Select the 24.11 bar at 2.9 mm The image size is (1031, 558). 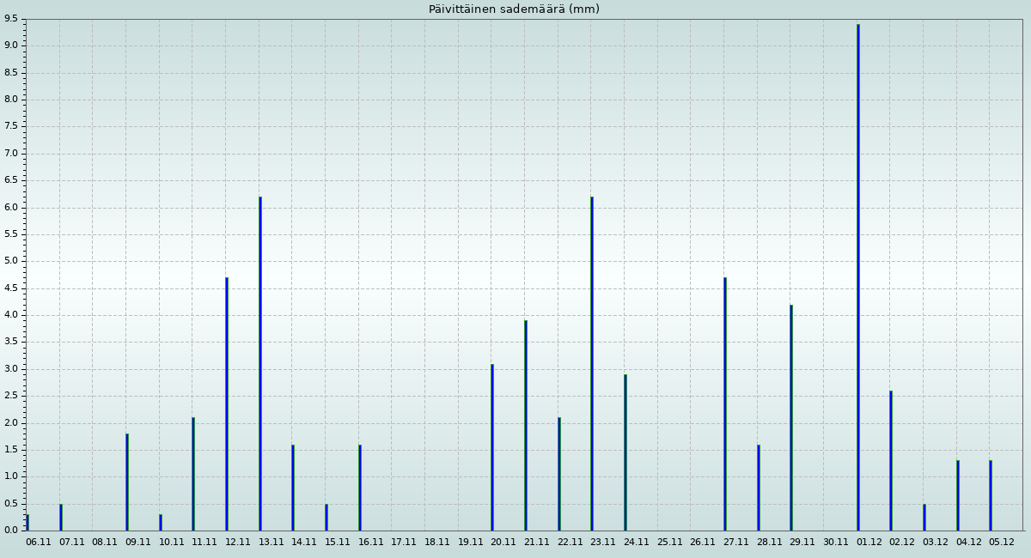tap(625, 452)
